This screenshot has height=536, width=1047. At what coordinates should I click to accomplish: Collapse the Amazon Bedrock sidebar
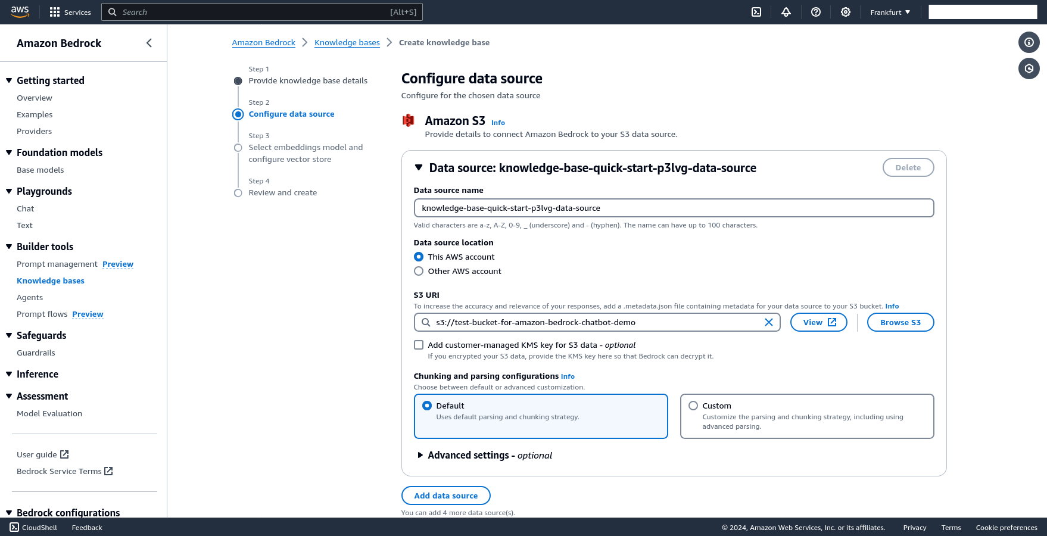pyautogui.click(x=149, y=43)
